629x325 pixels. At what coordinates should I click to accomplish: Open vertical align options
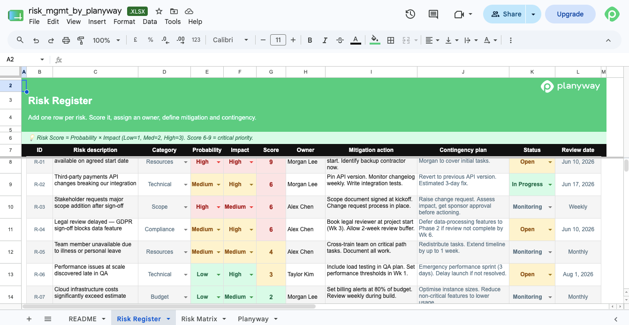[x=451, y=40]
